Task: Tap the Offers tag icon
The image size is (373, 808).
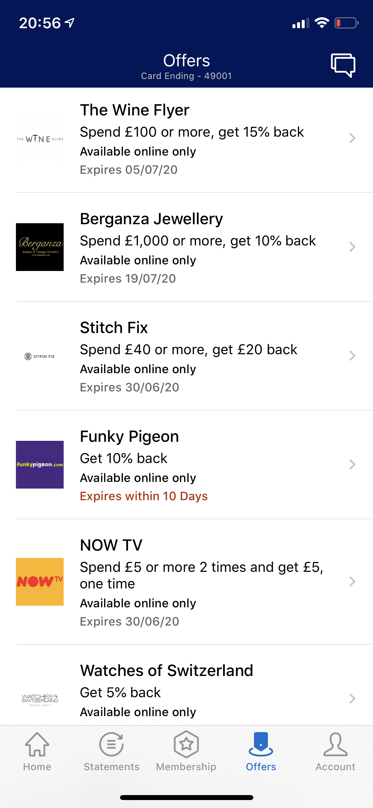Action: click(x=261, y=744)
